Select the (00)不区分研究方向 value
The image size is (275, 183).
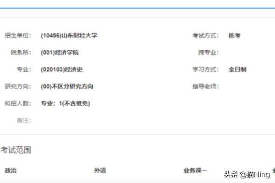coord(67,86)
